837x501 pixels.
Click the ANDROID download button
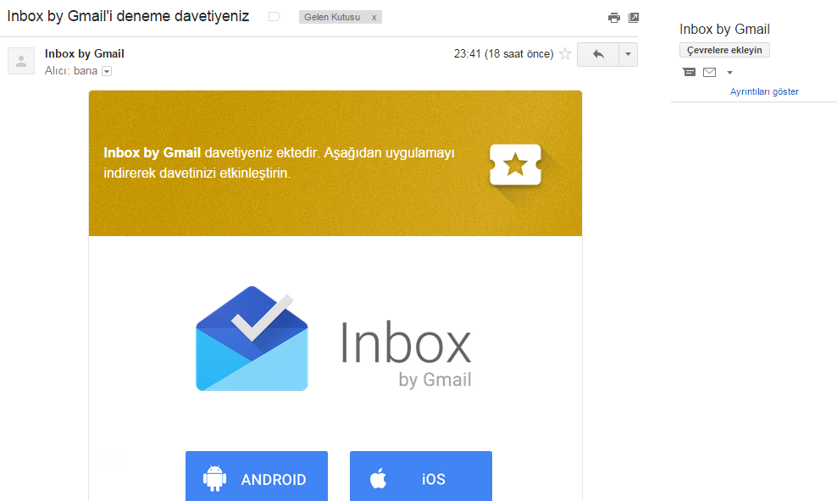tap(257, 478)
